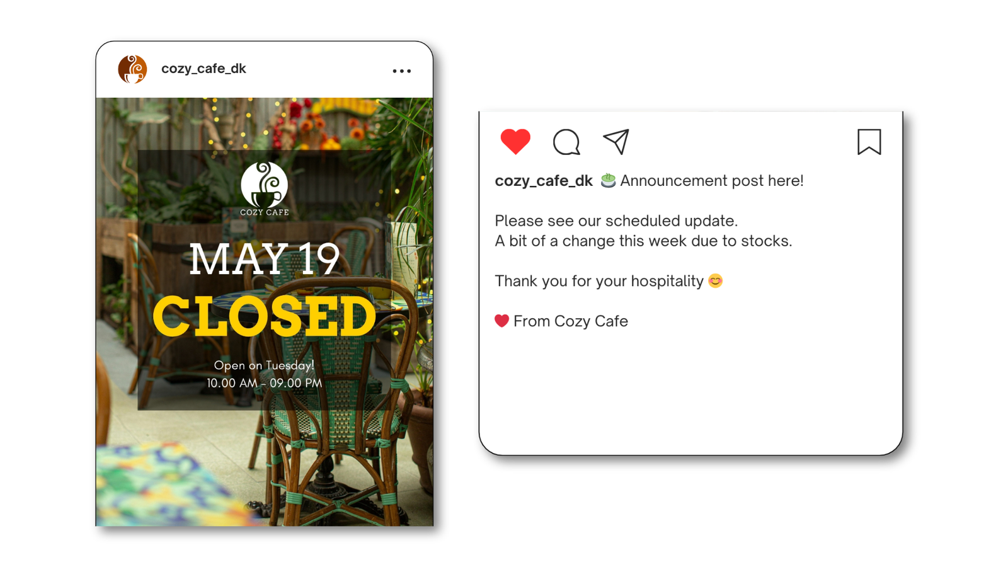Image resolution: width=1008 pixels, height=567 pixels.
Task: Select the Cozy Cafe logo on image
Action: tap(265, 189)
